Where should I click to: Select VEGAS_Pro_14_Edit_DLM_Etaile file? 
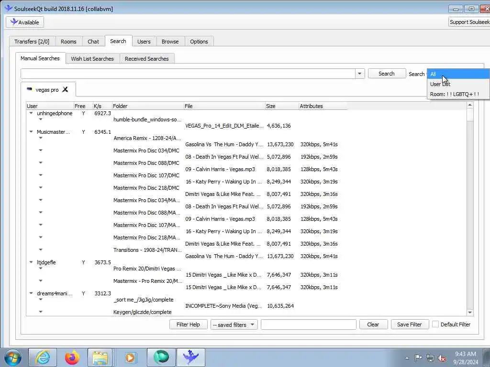pyautogui.click(x=224, y=126)
